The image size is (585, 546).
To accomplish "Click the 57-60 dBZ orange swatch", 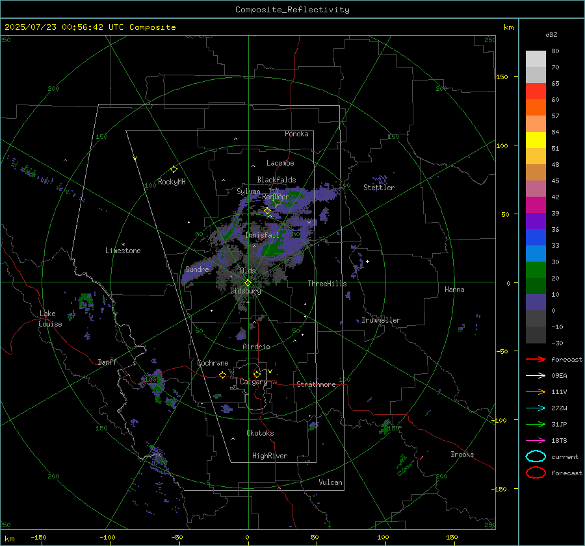I will pos(536,108).
